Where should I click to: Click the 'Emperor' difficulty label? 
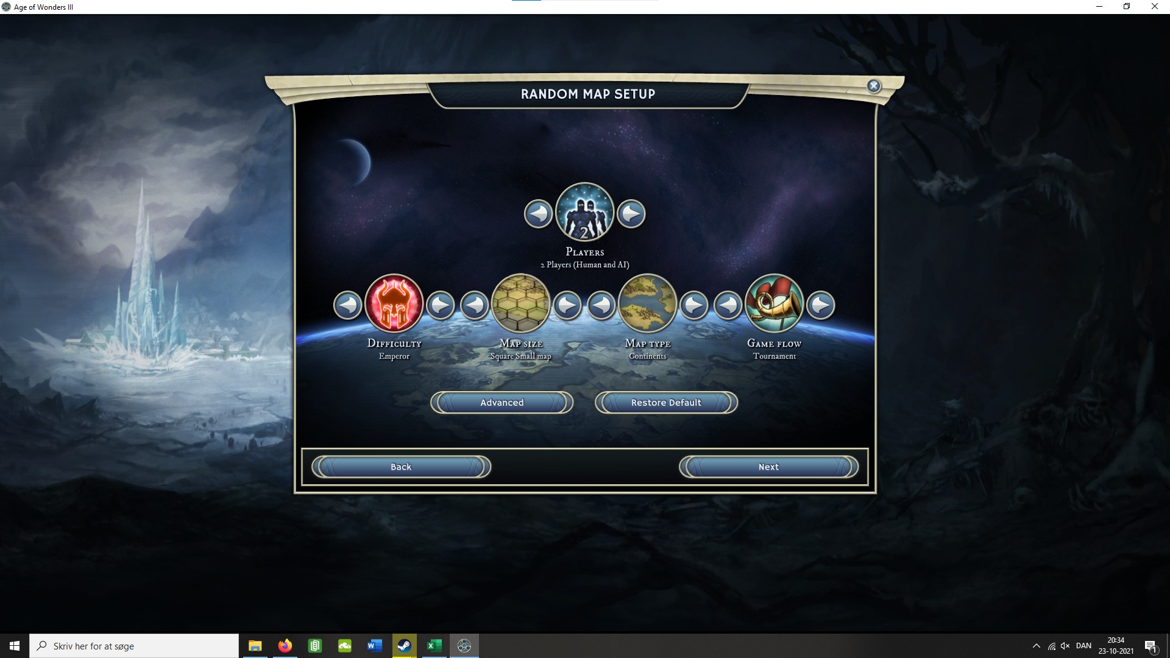(394, 356)
